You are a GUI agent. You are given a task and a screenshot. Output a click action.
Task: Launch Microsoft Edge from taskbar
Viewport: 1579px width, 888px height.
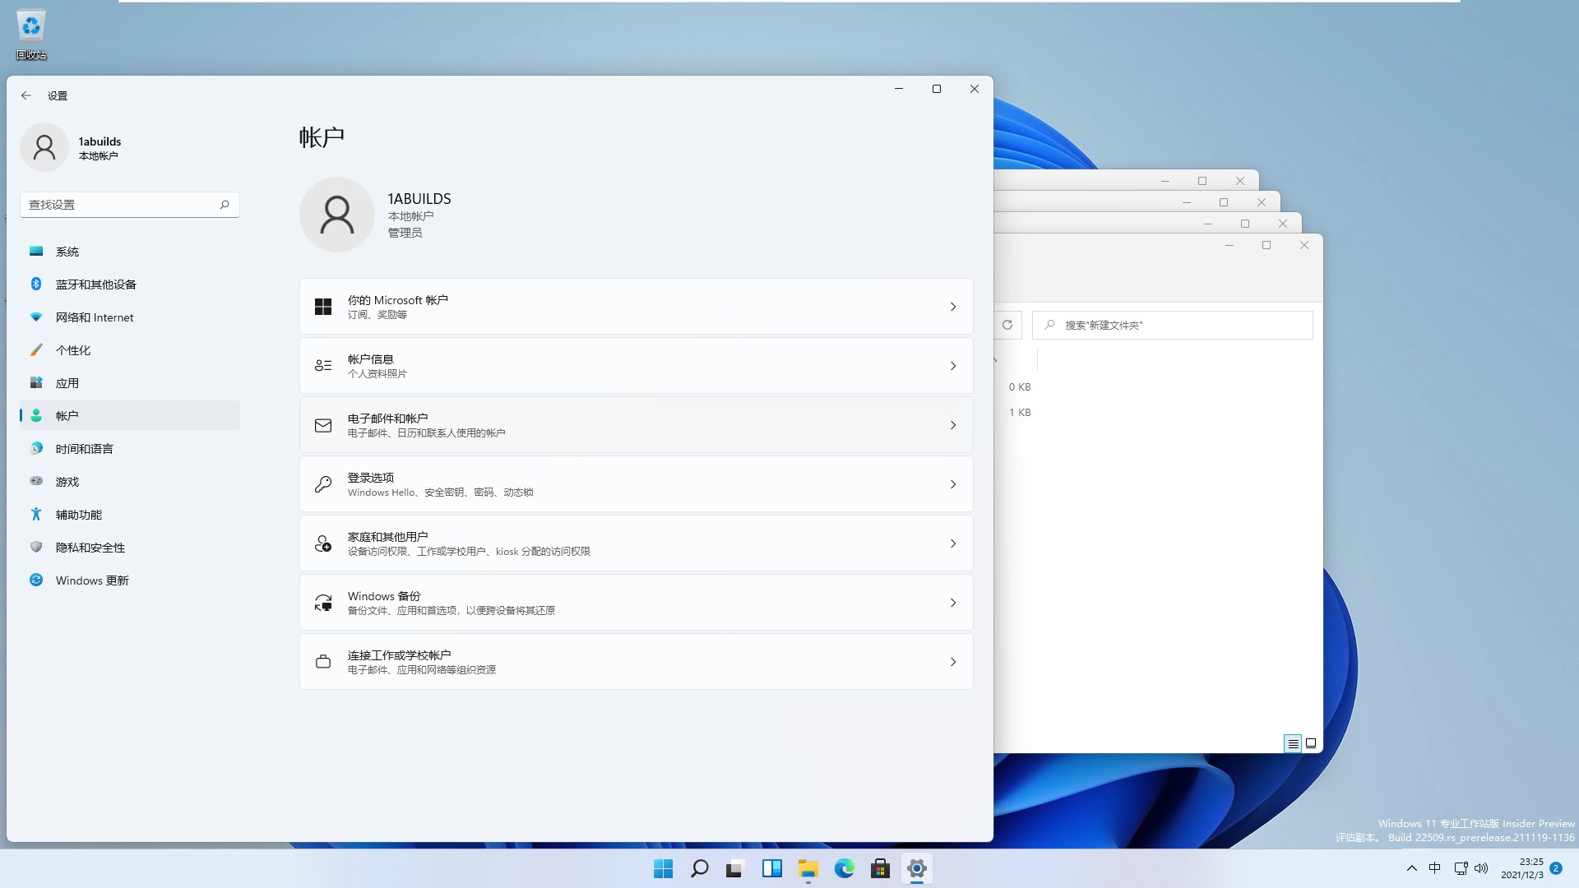(x=844, y=868)
